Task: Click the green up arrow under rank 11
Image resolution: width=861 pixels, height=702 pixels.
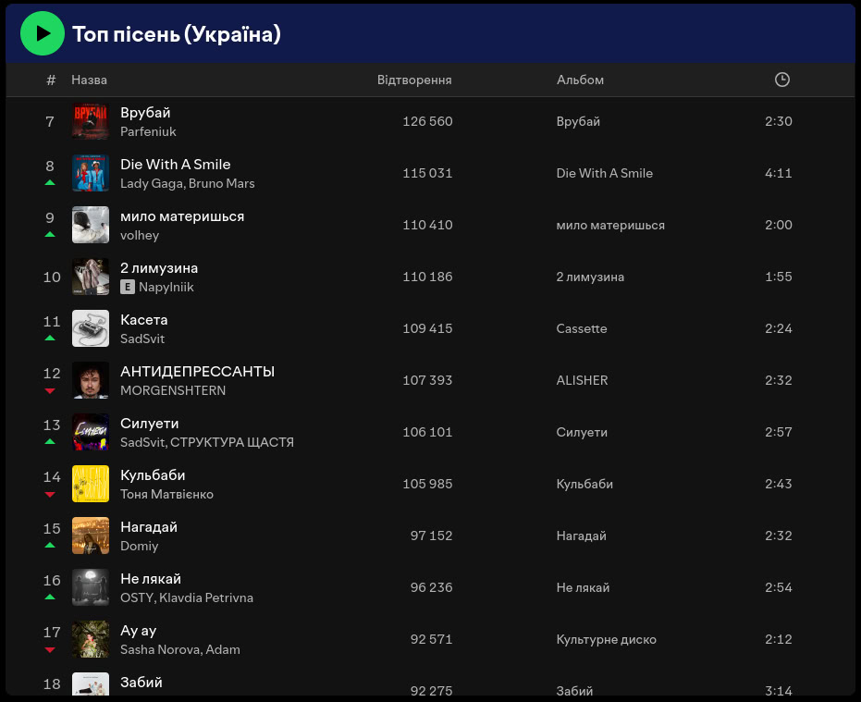Action: (x=50, y=338)
